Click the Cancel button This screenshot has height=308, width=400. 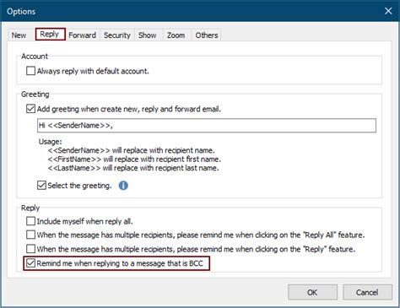367,292
